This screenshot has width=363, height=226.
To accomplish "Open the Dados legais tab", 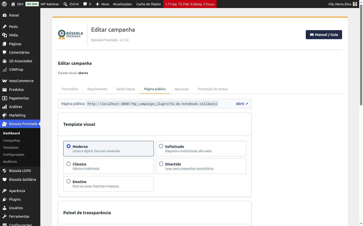I will [126, 89].
